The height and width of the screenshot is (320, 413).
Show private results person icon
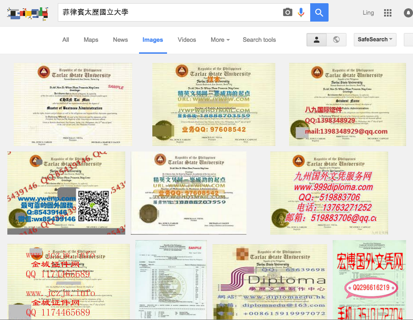coord(317,40)
